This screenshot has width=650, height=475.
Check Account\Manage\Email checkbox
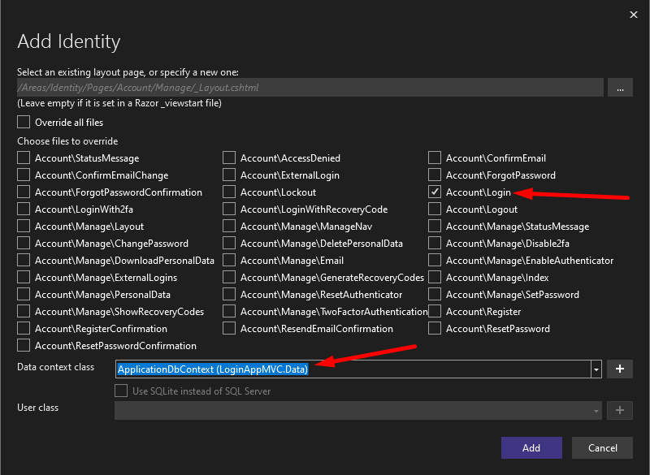[x=230, y=261]
